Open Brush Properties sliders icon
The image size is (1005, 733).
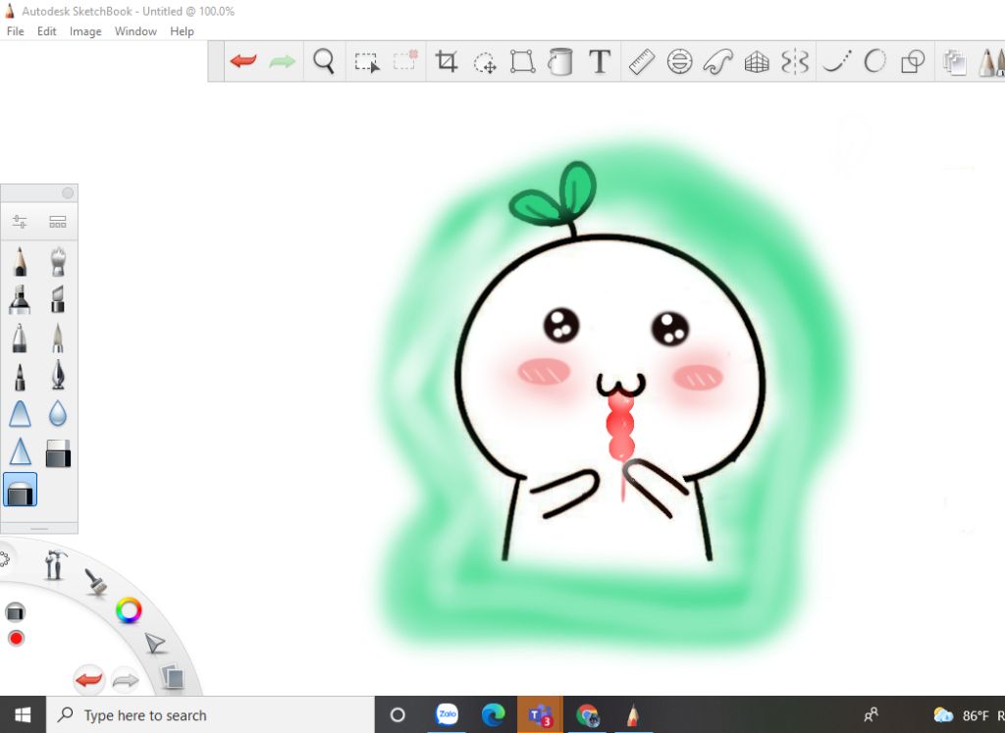pyautogui.click(x=20, y=222)
